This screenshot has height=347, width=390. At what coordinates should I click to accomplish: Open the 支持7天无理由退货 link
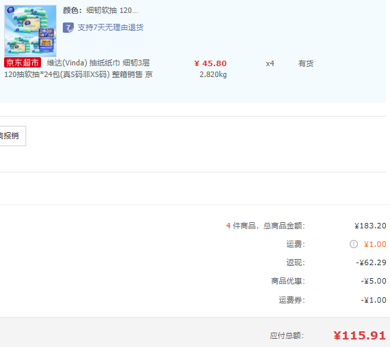tap(111, 27)
